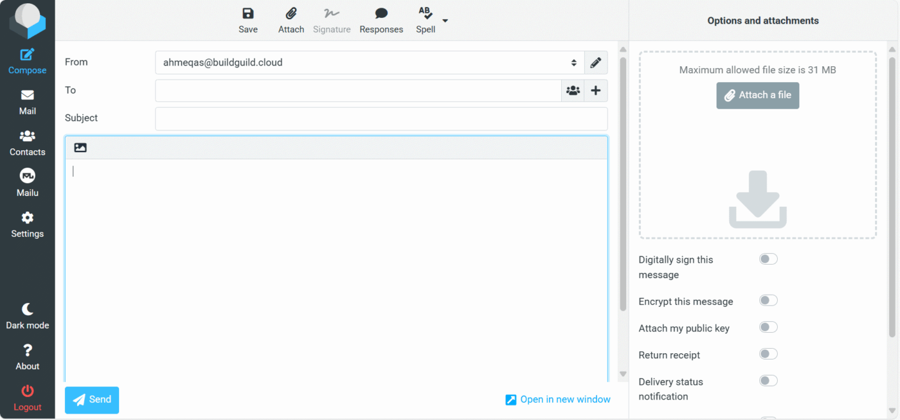Click the Send button
The height and width of the screenshot is (420, 900).
[x=92, y=399]
